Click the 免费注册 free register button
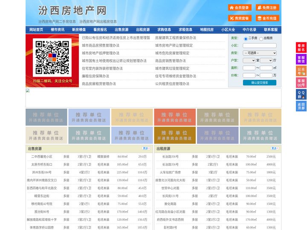 click(x=267, y=8)
